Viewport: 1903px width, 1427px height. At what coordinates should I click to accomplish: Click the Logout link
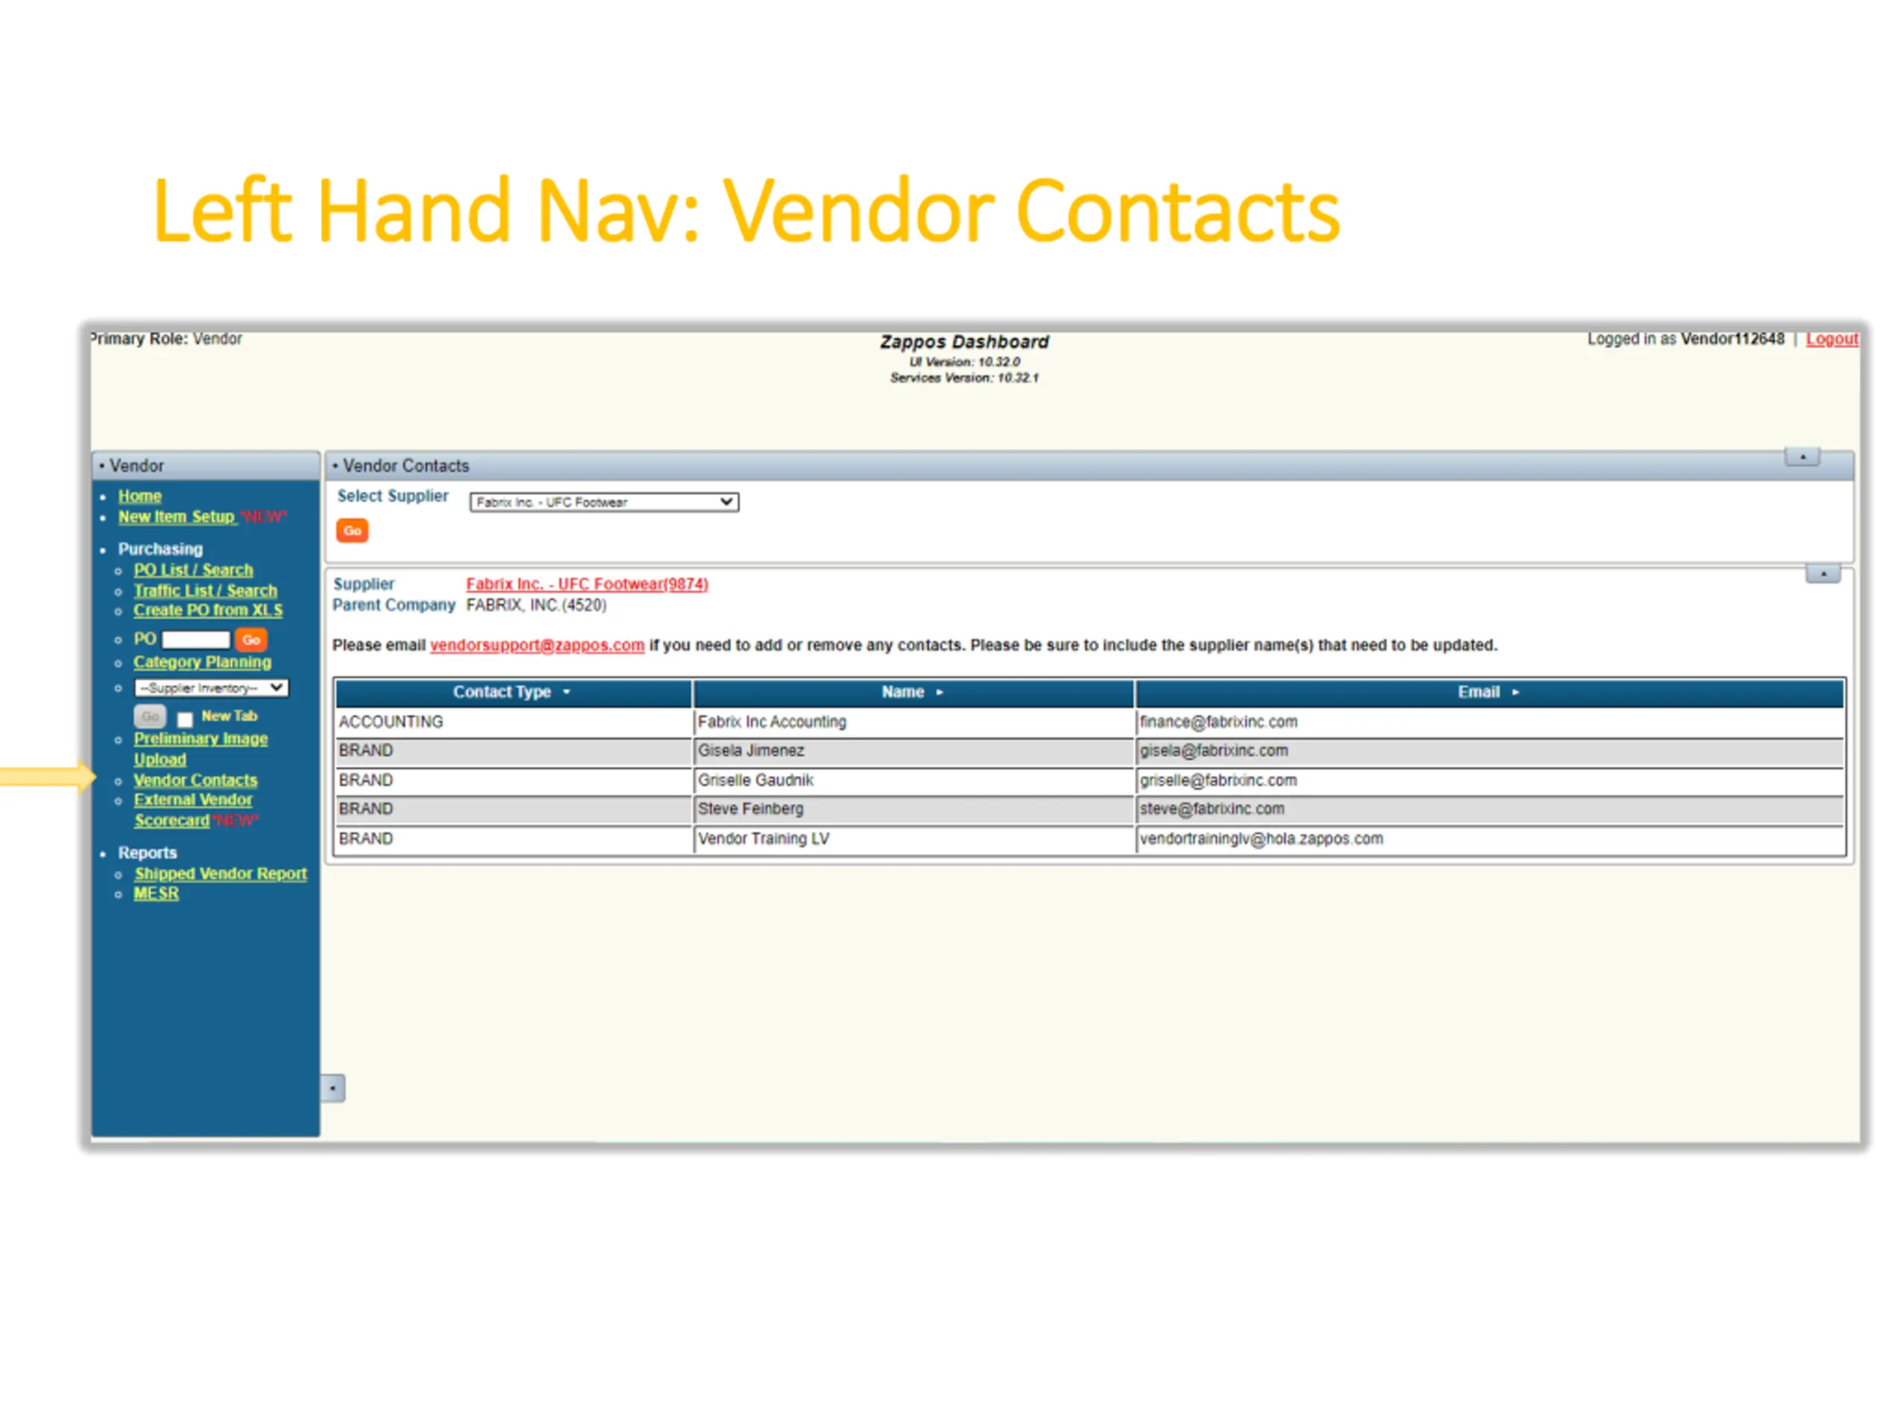tap(1831, 339)
